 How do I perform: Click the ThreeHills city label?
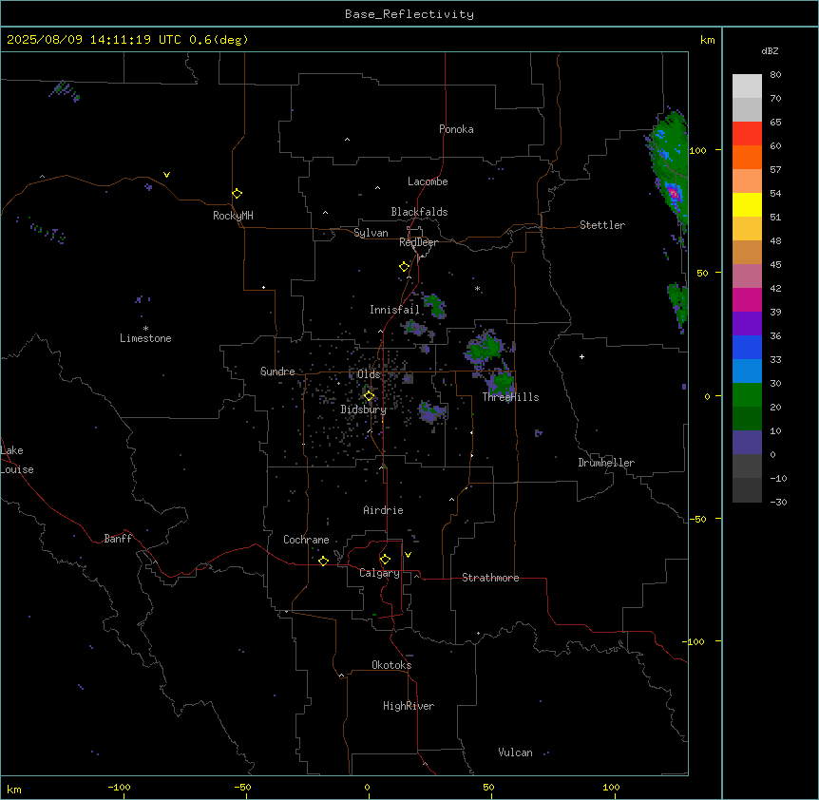pyautogui.click(x=510, y=397)
